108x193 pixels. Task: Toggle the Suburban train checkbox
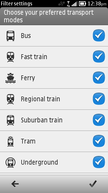[99, 120]
